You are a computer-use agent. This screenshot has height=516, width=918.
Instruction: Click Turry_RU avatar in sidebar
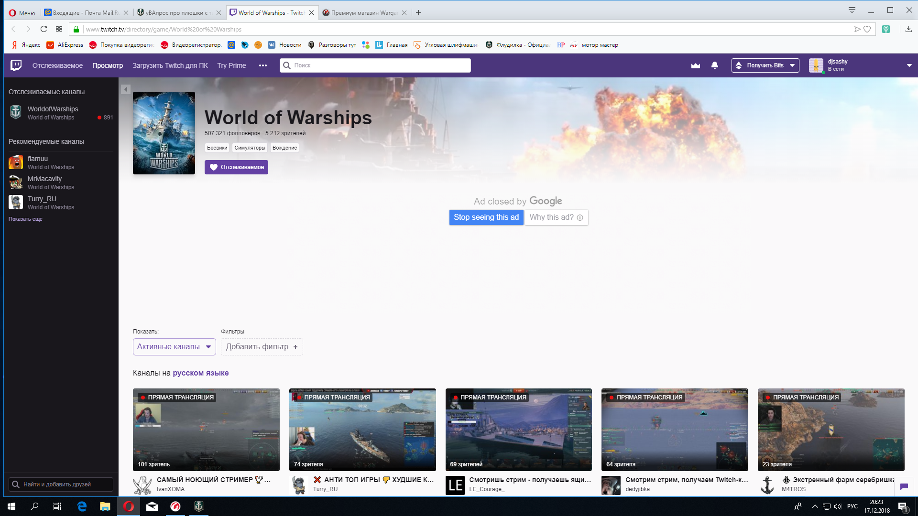click(x=16, y=203)
